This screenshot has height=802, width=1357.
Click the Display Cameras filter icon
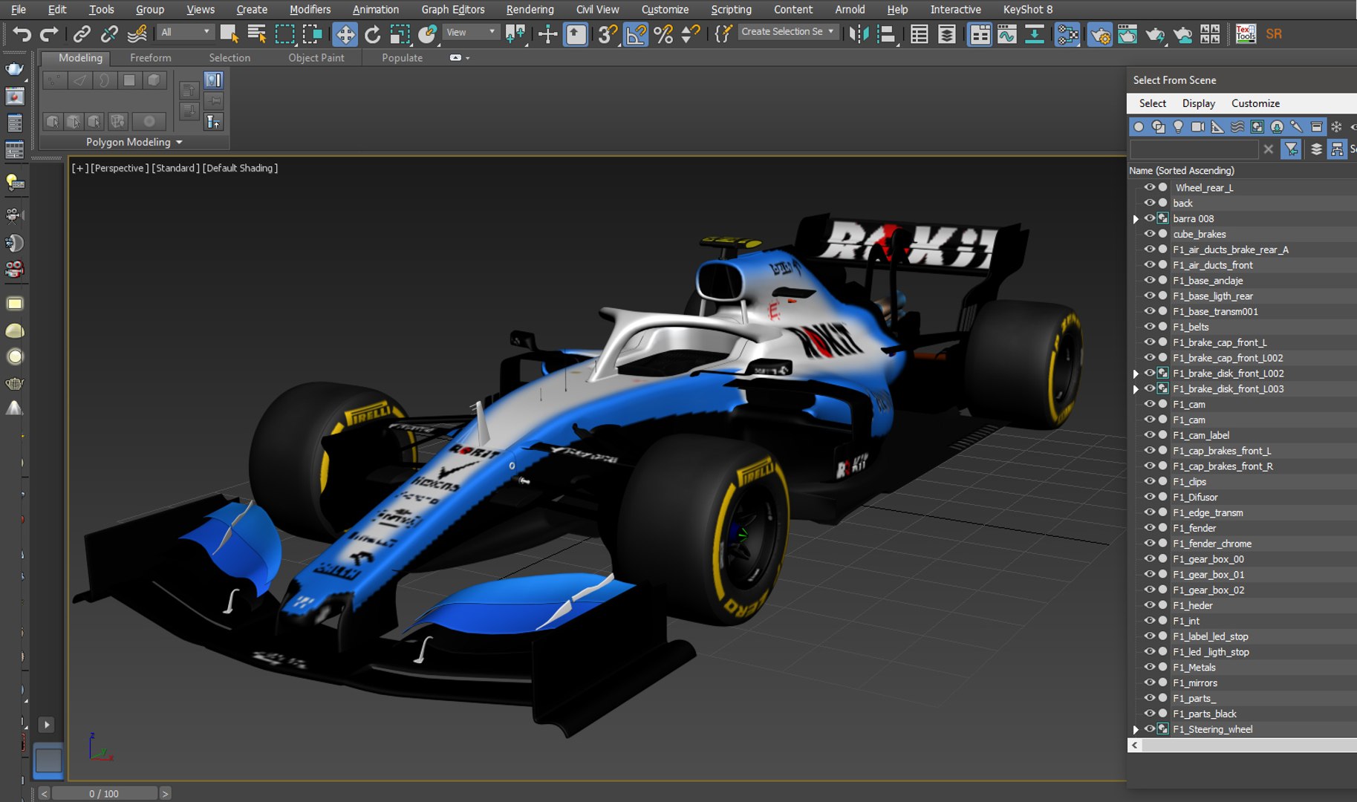tap(1197, 127)
